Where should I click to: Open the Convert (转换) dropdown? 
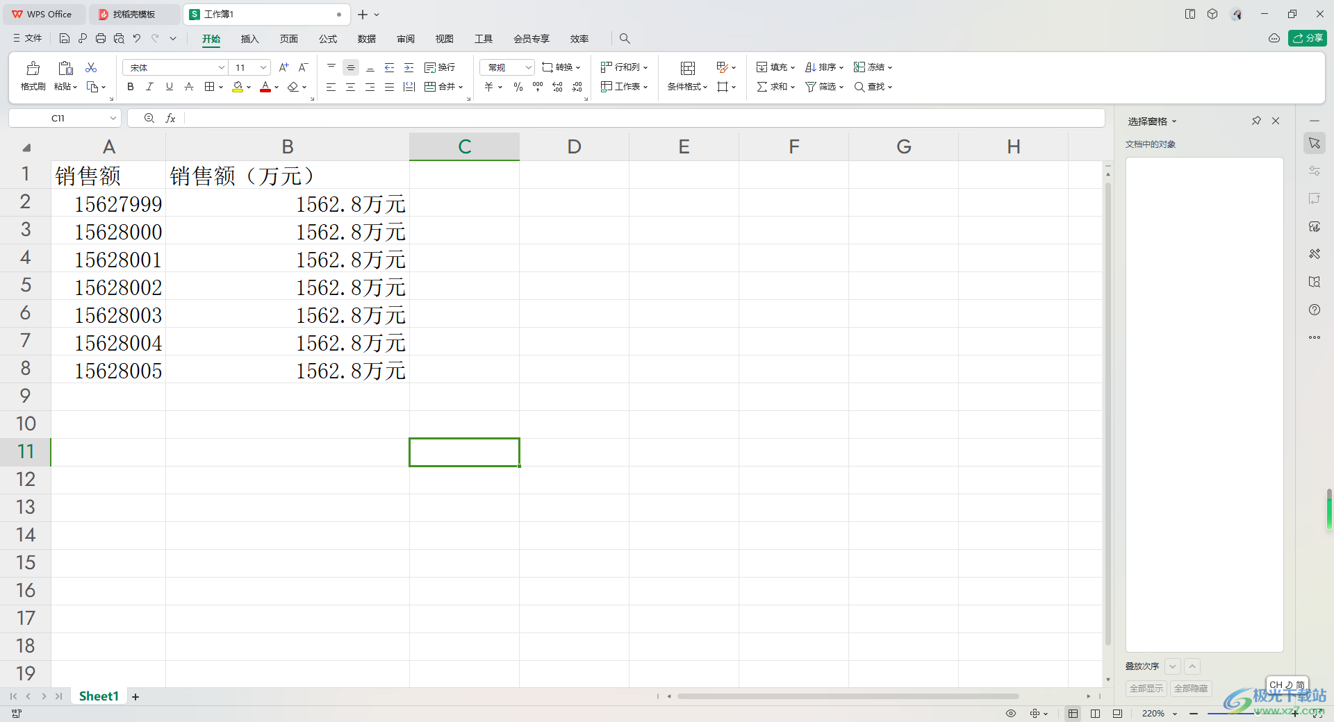pyautogui.click(x=561, y=67)
